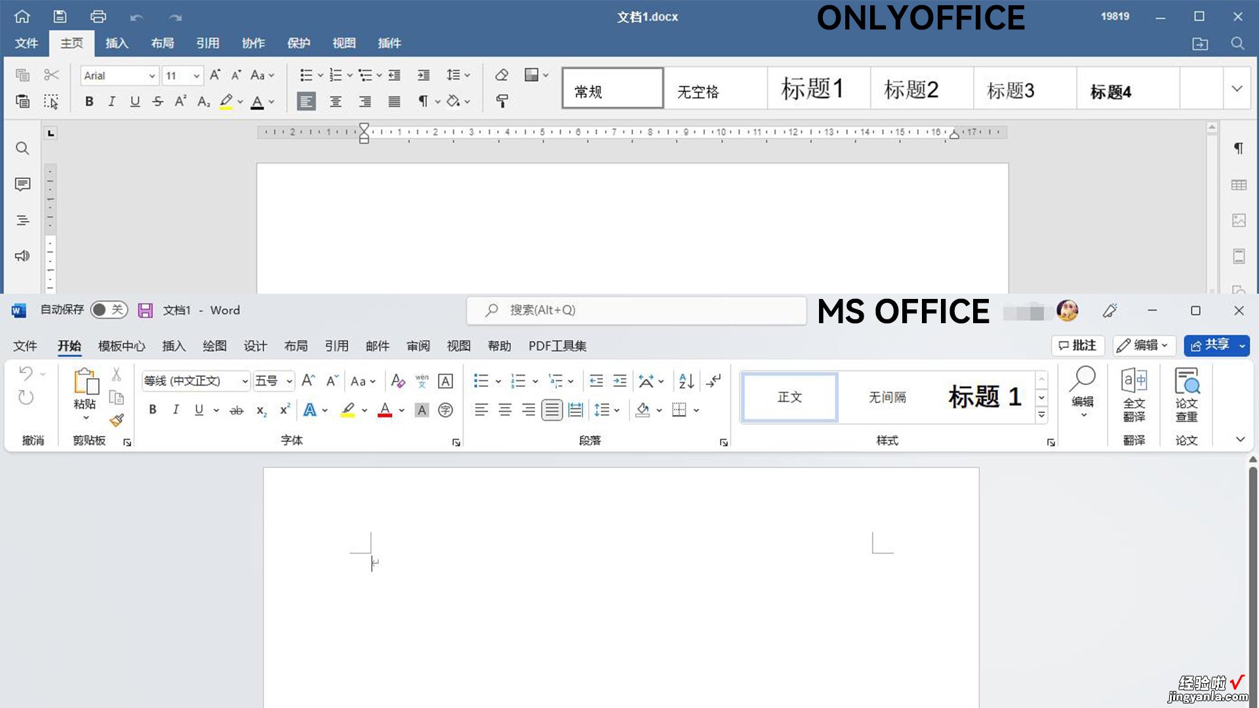Apply Word 无间隔 style
1259x708 pixels.
click(887, 397)
